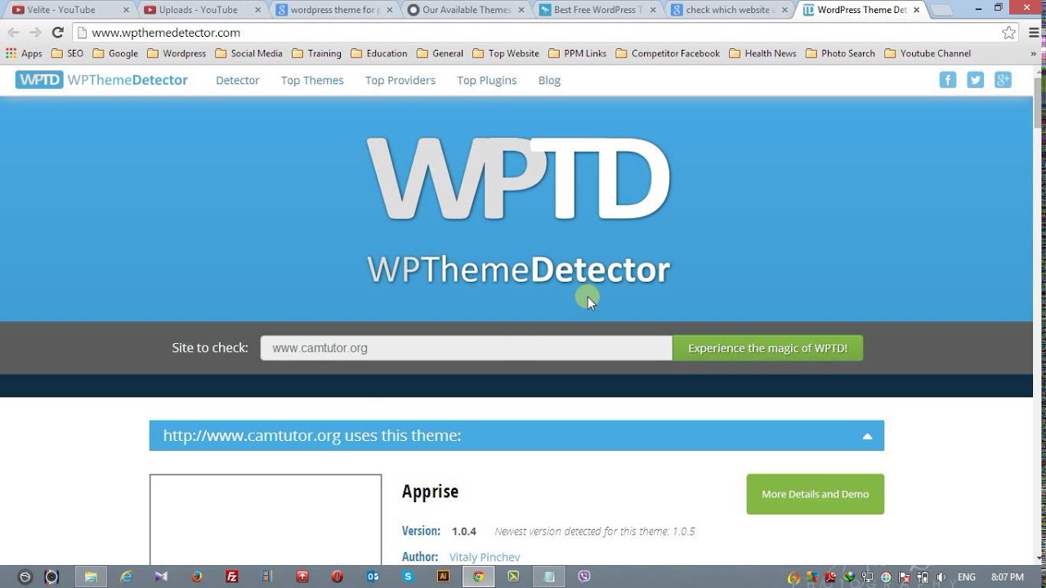Open the Opera browser taskbar icon
The height and width of the screenshot is (588, 1046).
point(337,577)
